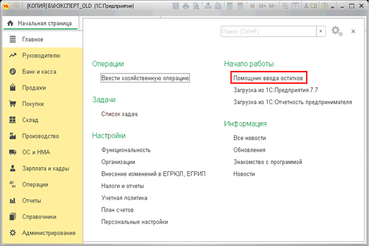This screenshot has width=371, height=246.
Task: Click the truck icon for ОС и НМА
Action: [13, 152]
